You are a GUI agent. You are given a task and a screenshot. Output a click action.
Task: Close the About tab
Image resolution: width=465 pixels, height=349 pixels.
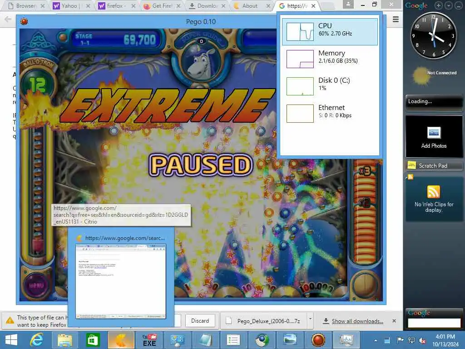[268, 6]
